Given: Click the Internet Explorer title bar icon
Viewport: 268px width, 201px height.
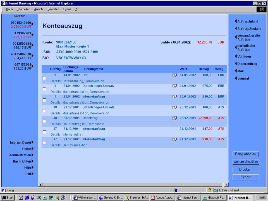Looking at the screenshot, I should [3, 3].
